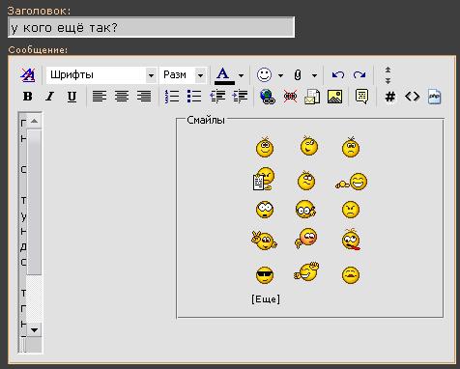The width and height of the screenshot is (460, 369).
Task: Increase the text indent
Action: pos(240,97)
